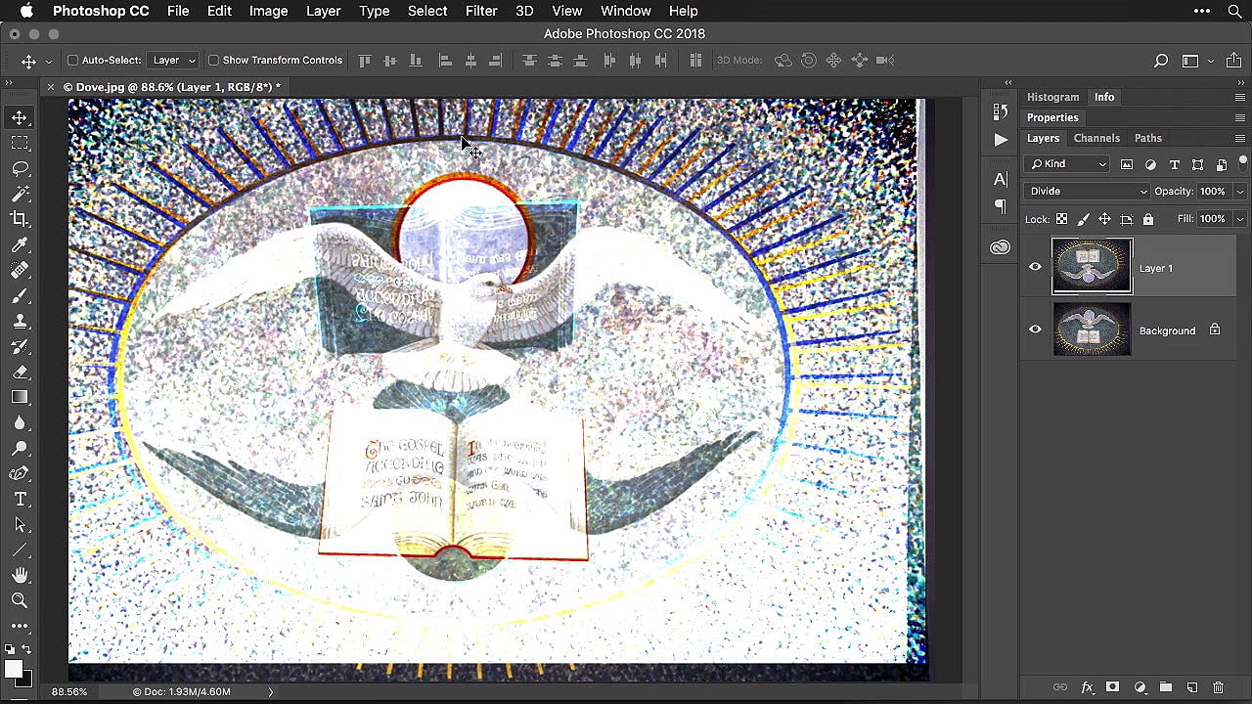Select the Eyedropper tool
This screenshot has height=704, width=1252.
[20, 244]
